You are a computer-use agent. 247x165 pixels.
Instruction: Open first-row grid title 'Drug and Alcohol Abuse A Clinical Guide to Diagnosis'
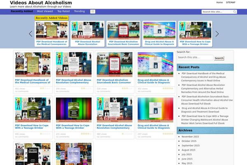[154, 81]
